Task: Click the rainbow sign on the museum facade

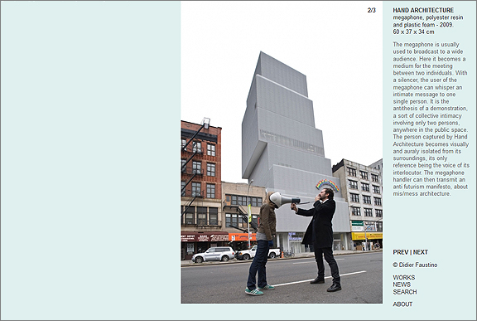Action: pyautogui.click(x=327, y=185)
